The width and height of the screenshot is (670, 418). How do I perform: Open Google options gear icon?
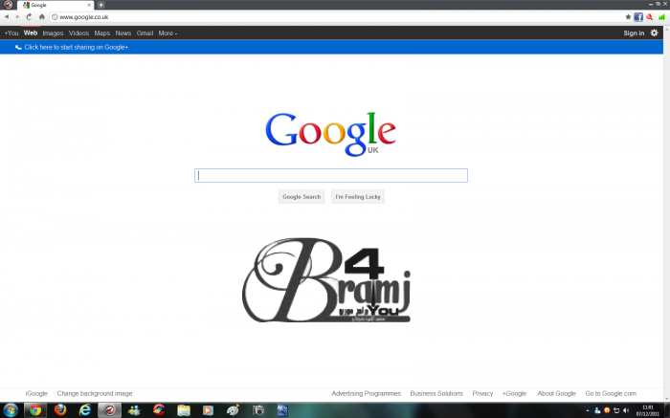[x=655, y=33]
